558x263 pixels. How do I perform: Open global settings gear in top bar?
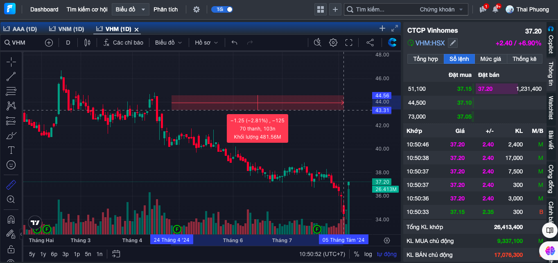(x=197, y=9)
